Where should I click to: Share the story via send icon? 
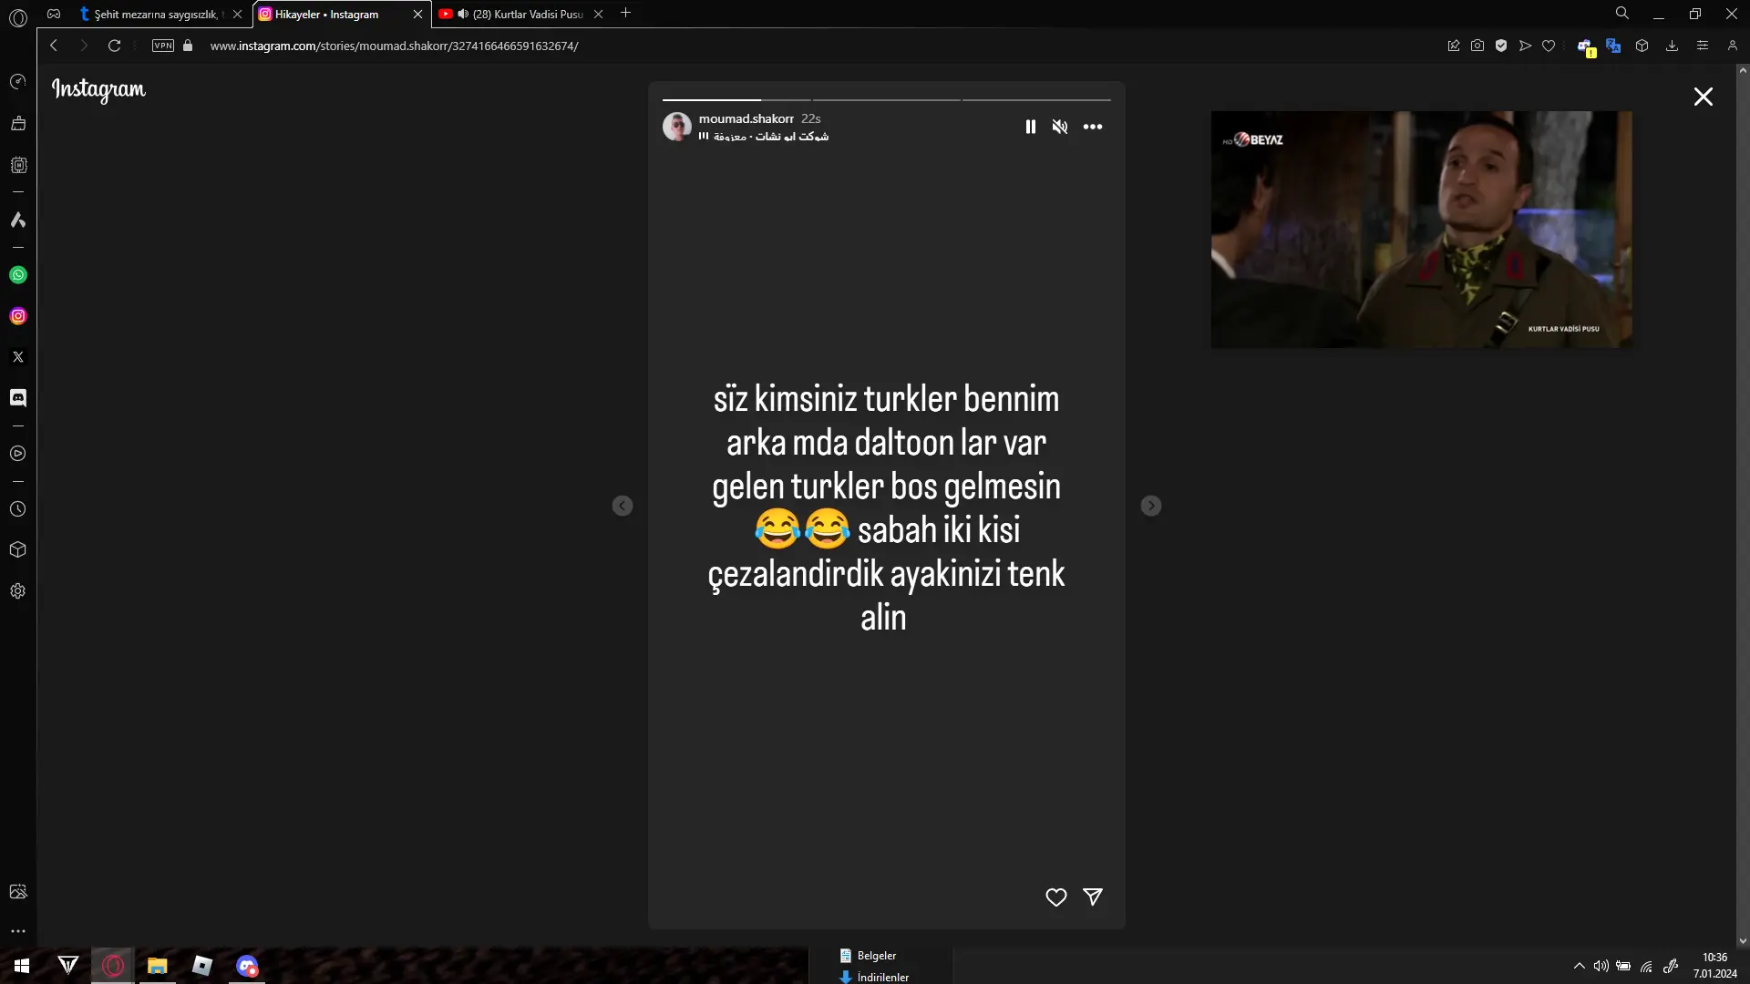click(1093, 897)
